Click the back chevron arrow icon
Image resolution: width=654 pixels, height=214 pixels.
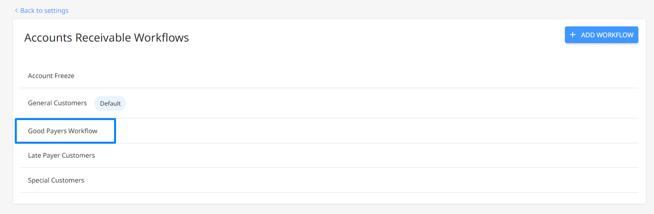point(16,10)
